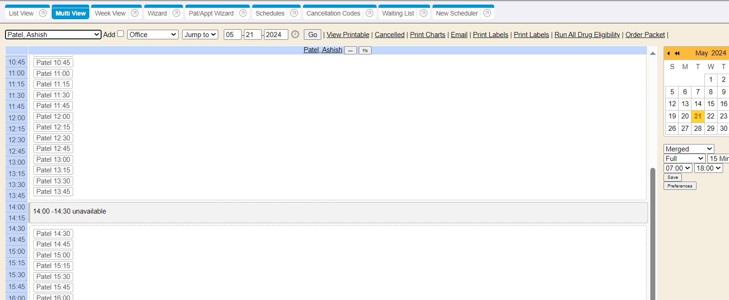This screenshot has width=729, height=300.
Task: Open the Patel, Ashish provider dropdown
Action: click(53, 35)
